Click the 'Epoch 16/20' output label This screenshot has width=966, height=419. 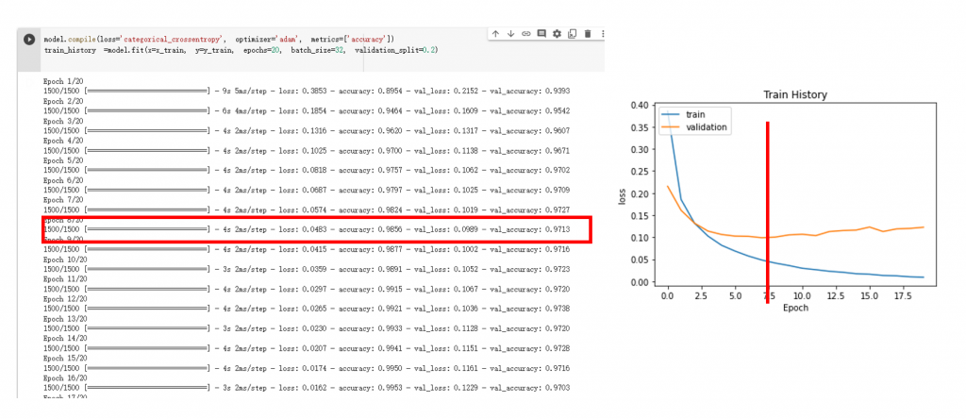[64, 377]
